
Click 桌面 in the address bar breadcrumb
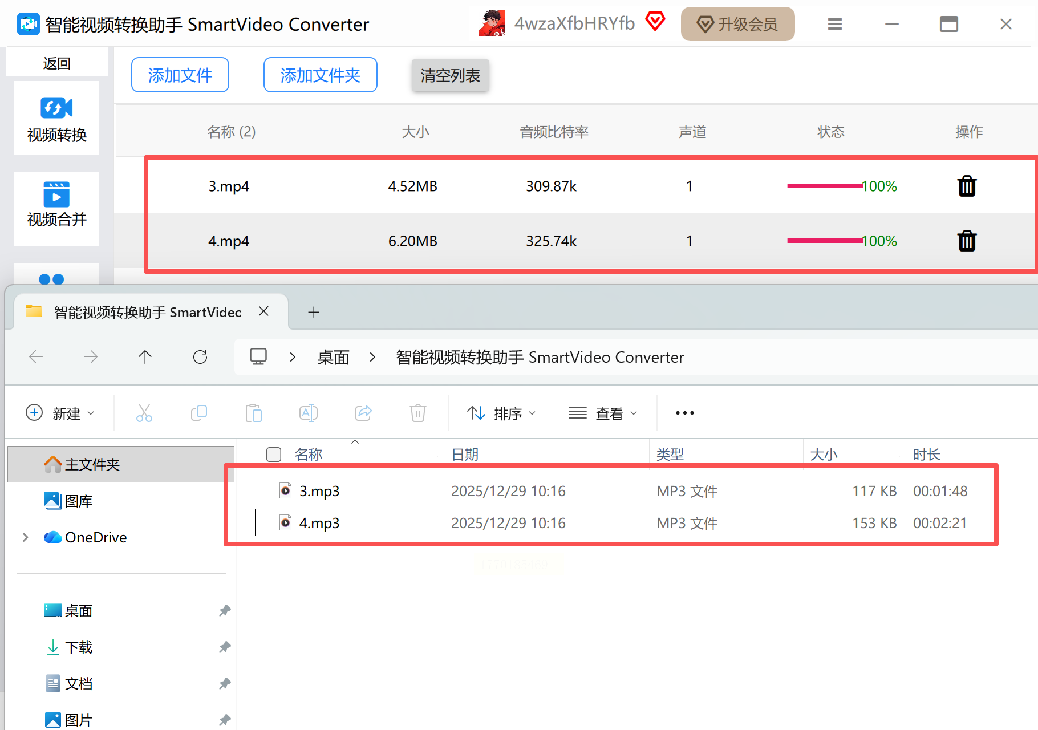333,357
